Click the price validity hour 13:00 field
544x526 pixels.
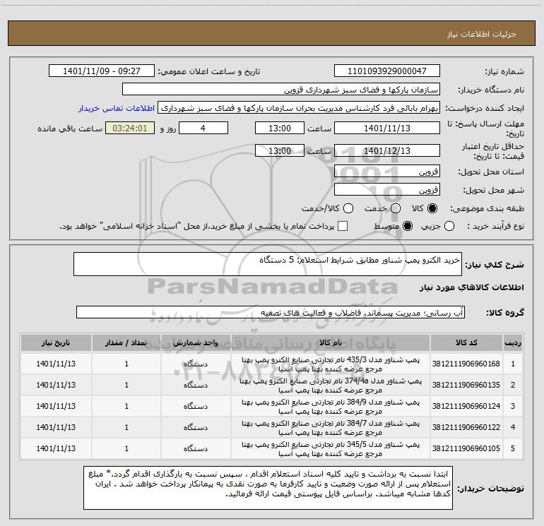click(x=280, y=150)
